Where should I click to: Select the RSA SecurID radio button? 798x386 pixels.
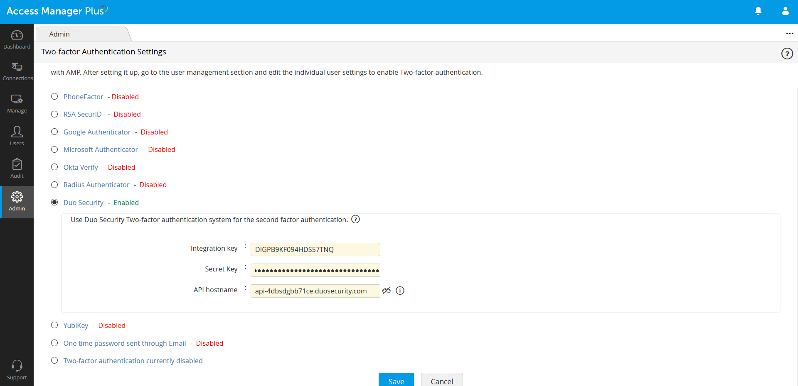(x=54, y=114)
